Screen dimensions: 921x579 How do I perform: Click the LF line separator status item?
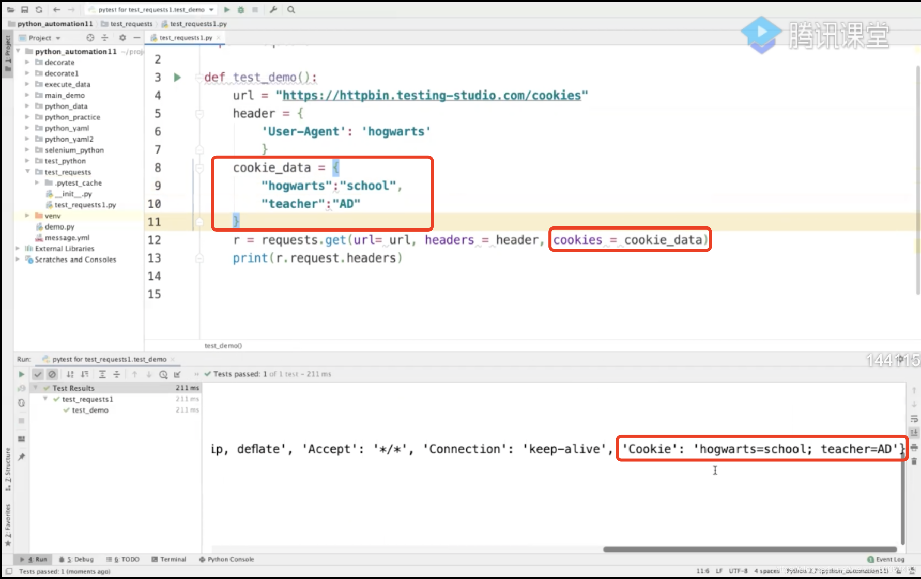[x=719, y=571]
